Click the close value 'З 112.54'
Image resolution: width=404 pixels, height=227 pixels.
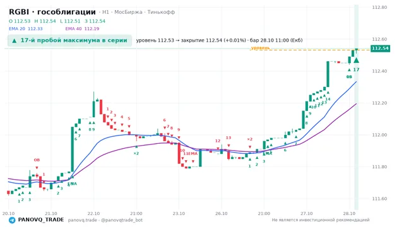[x=95, y=21]
